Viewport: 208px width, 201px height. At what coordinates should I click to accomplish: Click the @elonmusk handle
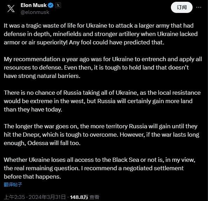tap(35, 12)
